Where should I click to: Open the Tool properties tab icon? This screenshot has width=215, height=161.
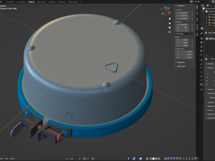(x=202, y=34)
